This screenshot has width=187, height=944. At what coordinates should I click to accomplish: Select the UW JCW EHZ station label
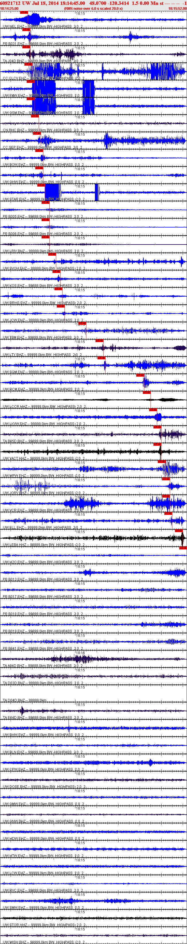coord(43,320)
